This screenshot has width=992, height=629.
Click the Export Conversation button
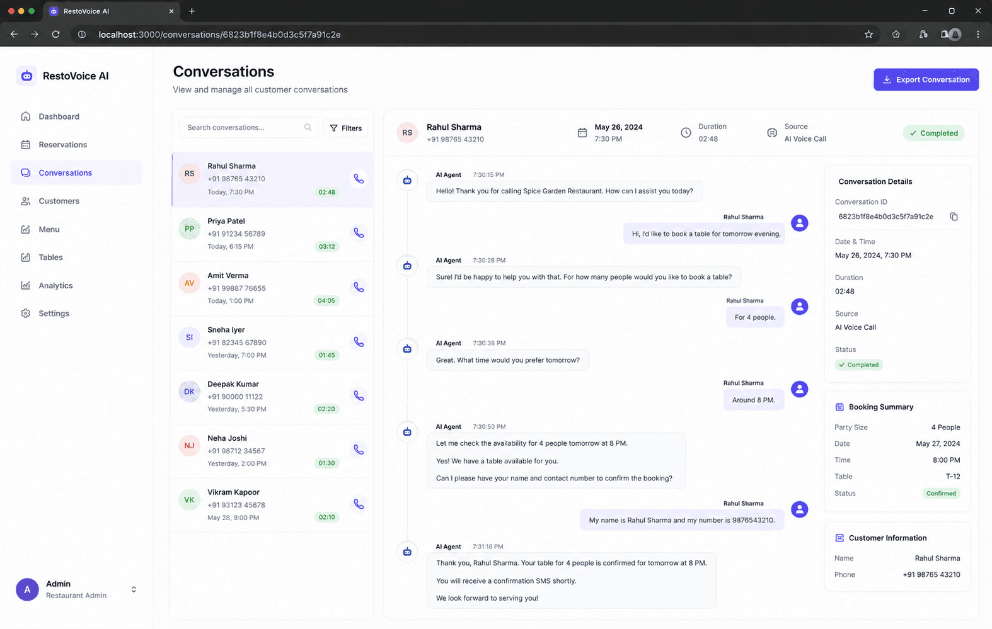926,79
